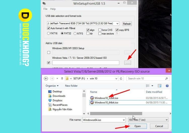This screenshot has width=189, height=133.
Task: Enable the force CHS checkbox
Action: (100, 30)
